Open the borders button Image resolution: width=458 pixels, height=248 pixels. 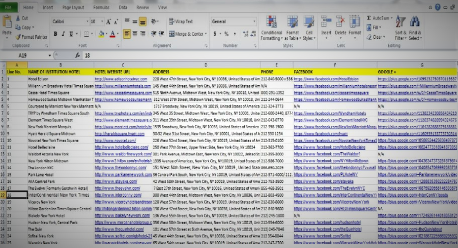[x=87, y=34]
